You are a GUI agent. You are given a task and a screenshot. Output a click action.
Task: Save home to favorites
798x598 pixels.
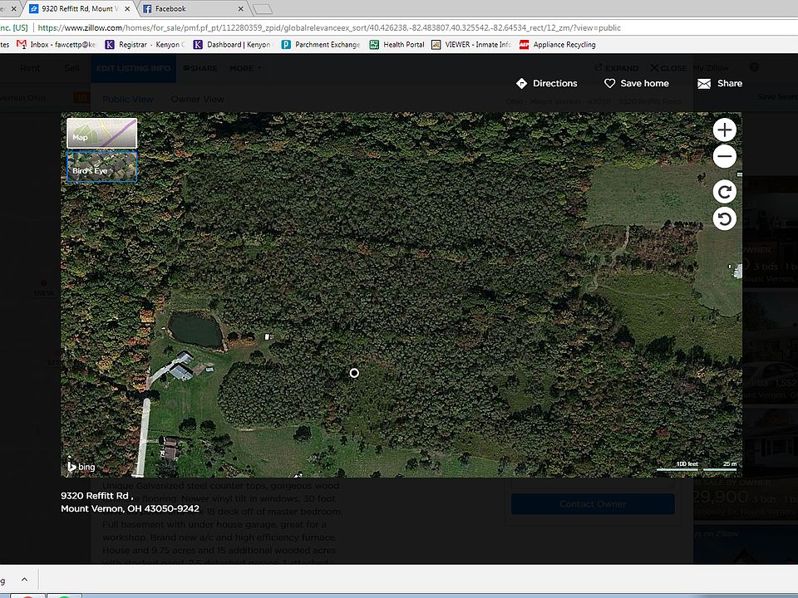click(636, 83)
